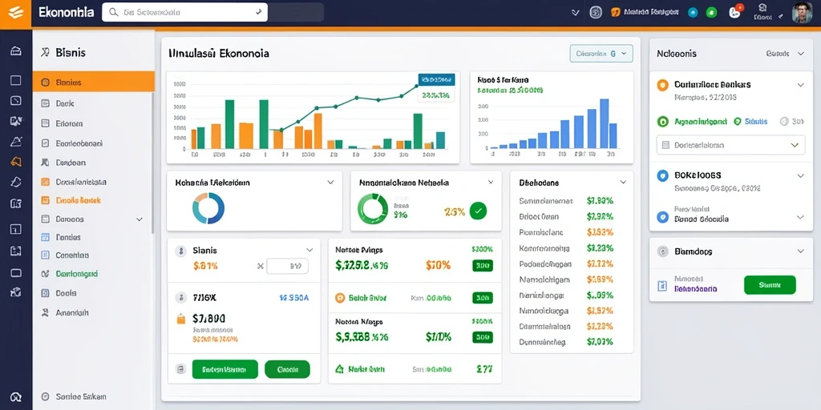This screenshot has width=821, height=410.
Task: Click the green circle icon in top bar
Action: point(711,13)
